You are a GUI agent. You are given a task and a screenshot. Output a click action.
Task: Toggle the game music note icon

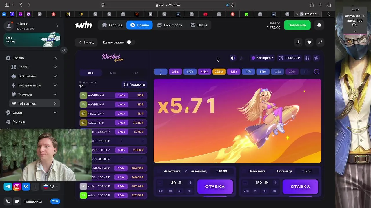tap(241, 58)
